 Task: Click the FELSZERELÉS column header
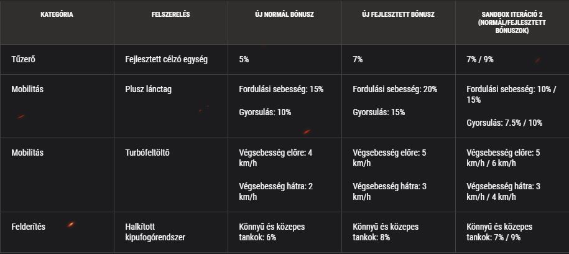[x=170, y=15]
